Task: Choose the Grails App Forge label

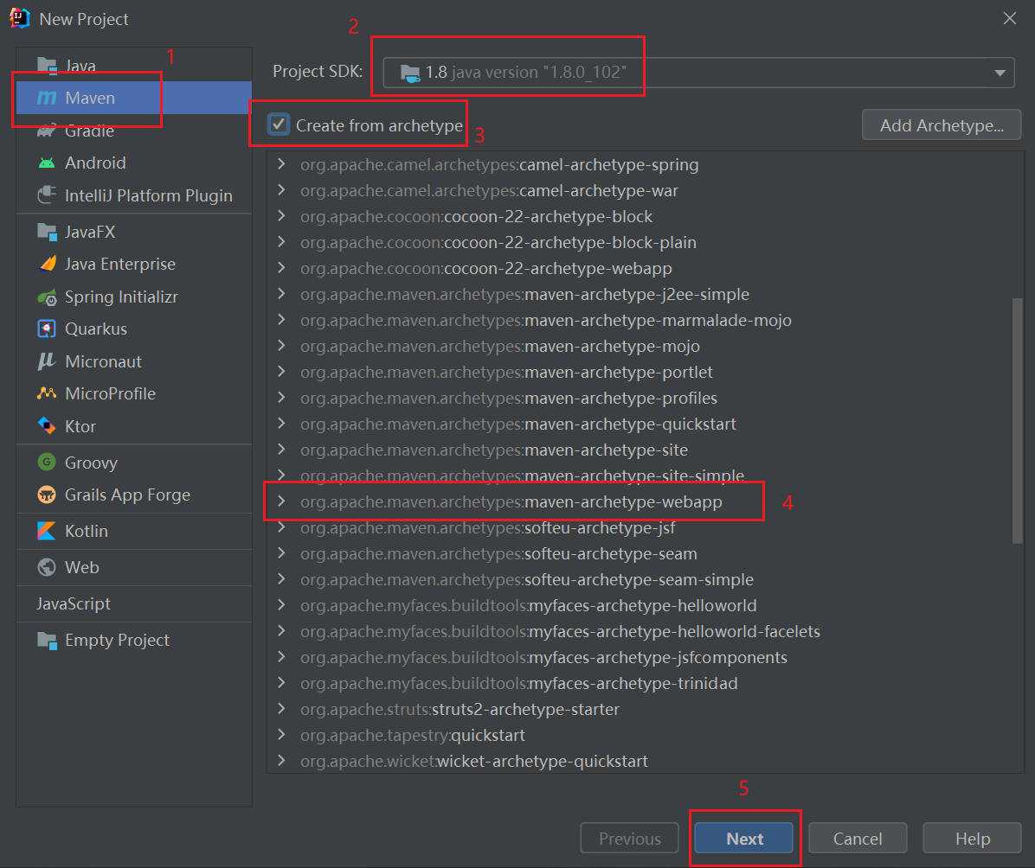Action: 127,495
